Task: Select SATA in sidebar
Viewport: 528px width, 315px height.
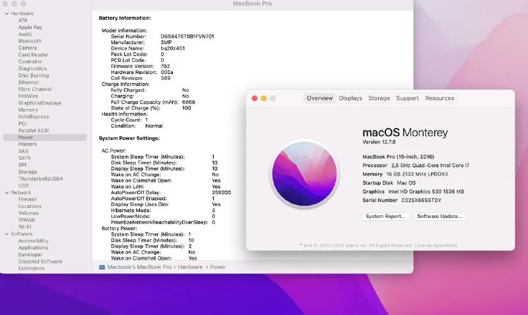Action: [x=24, y=158]
